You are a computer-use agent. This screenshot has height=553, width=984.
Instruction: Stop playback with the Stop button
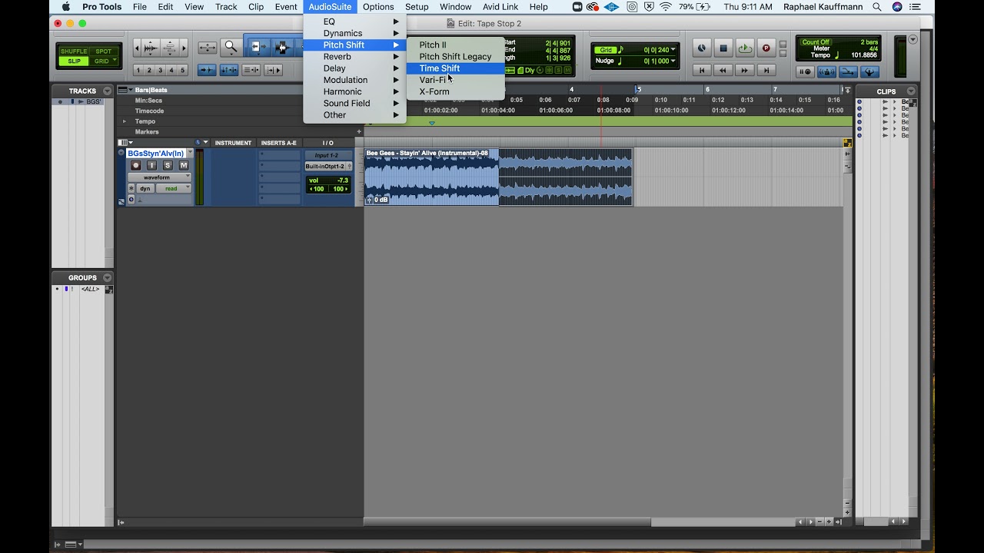723,48
